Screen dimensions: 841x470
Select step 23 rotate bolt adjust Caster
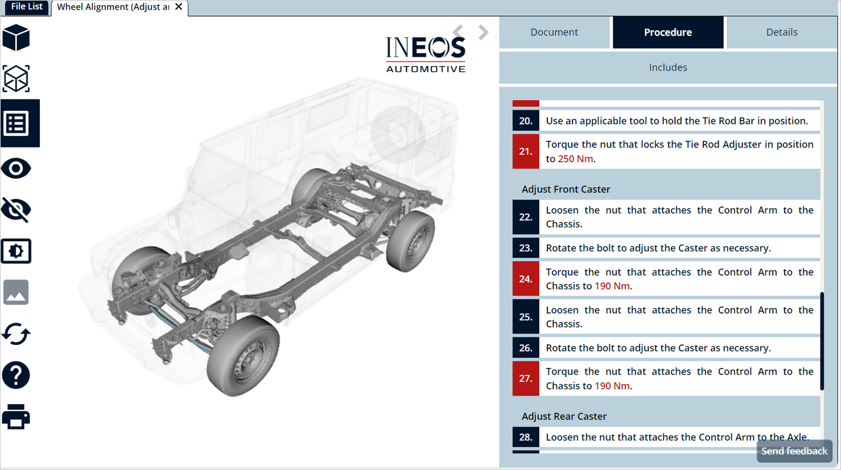pos(667,248)
